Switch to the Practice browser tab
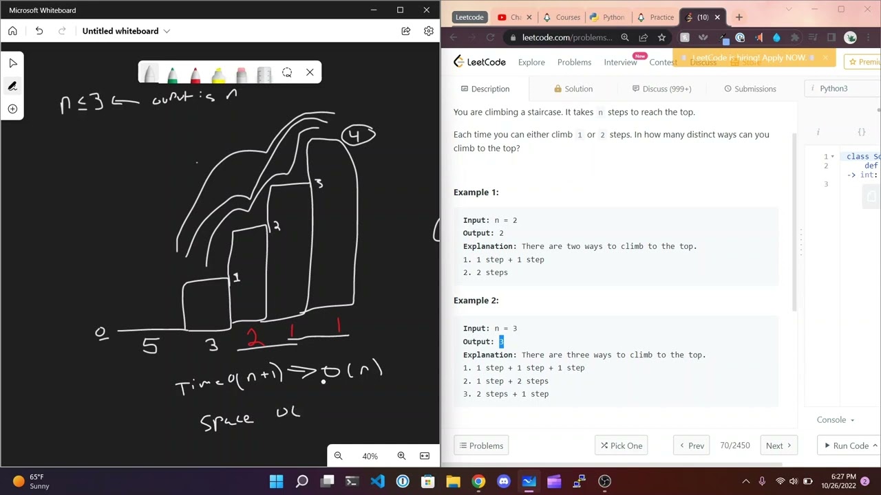This screenshot has width=881, height=495. (655, 17)
